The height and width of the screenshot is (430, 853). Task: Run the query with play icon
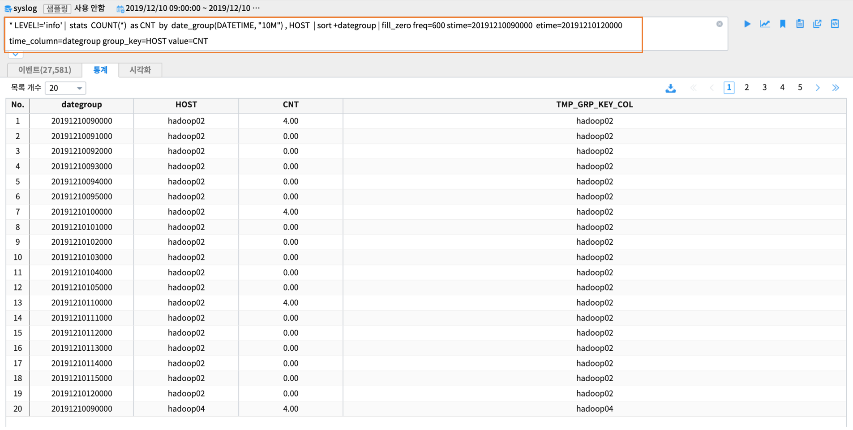point(747,24)
